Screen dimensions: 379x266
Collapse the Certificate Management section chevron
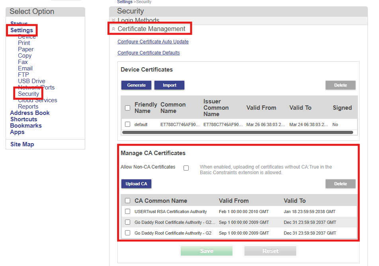click(113, 29)
